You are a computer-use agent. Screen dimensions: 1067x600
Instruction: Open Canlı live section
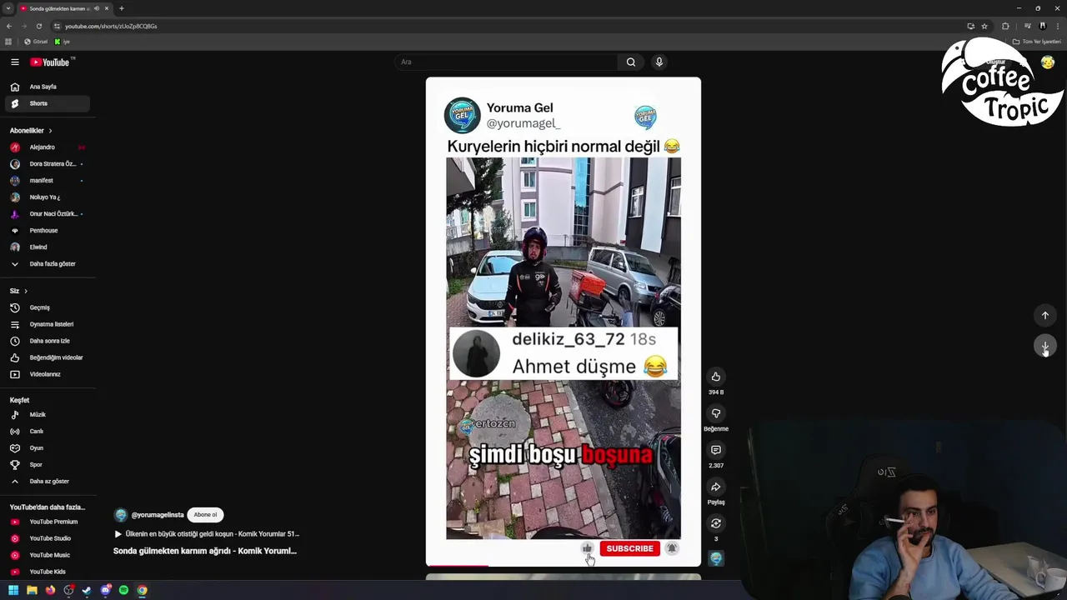point(47,432)
